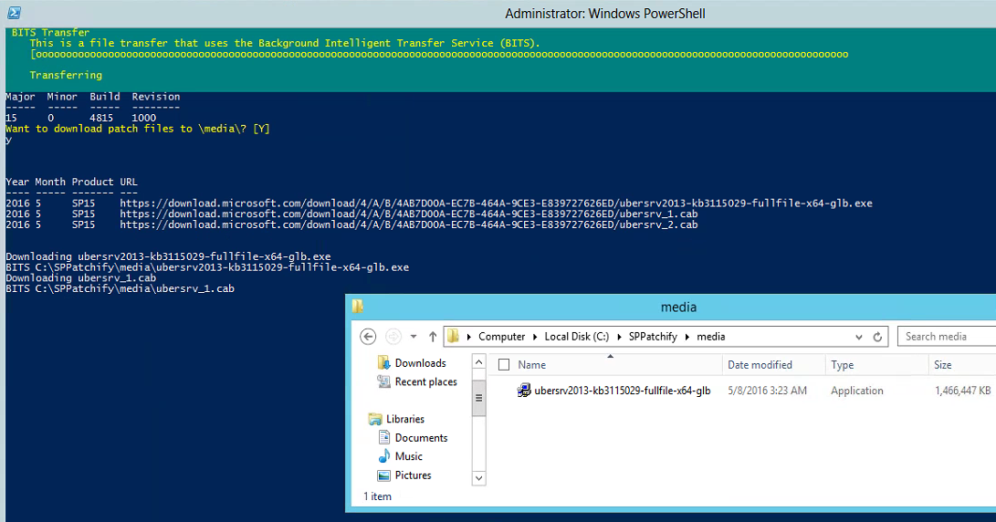996x522 pixels.
Task: Click the Libraries icon in sidebar
Action: pyautogui.click(x=375, y=419)
